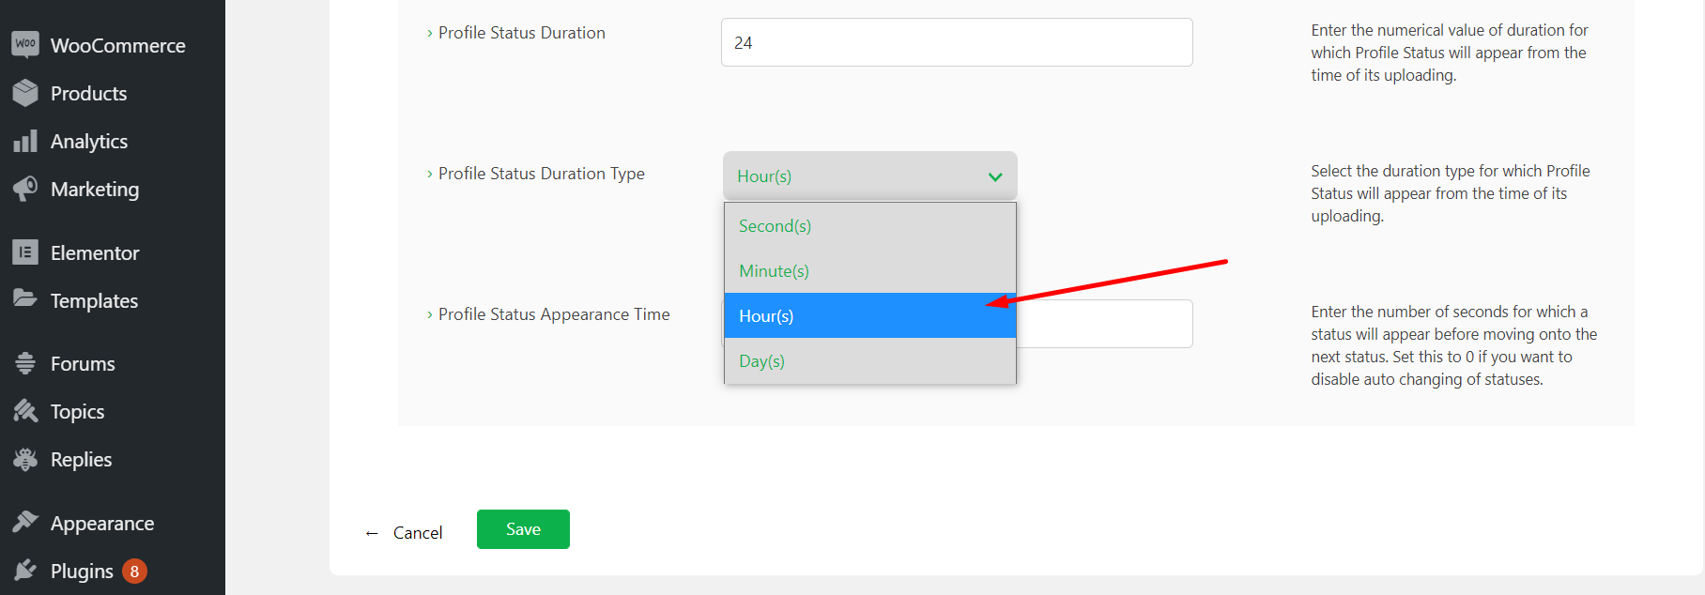Image resolution: width=1705 pixels, height=595 pixels.
Task: Click the Profile Status Appearance Time field
Action: (x=1103, y=324)
